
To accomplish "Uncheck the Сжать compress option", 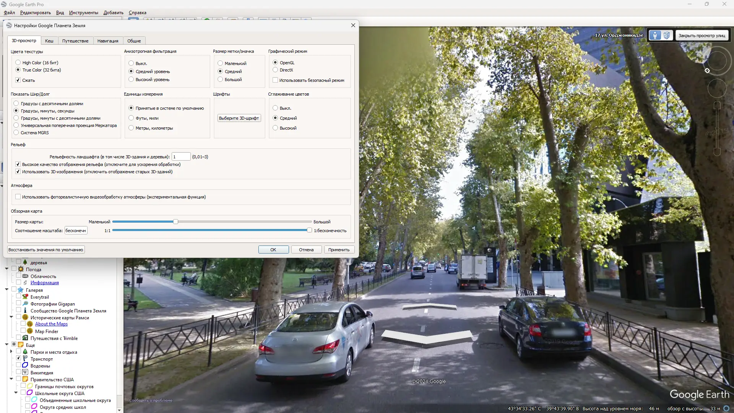I will pyautogui.click(x=18, y=80).
